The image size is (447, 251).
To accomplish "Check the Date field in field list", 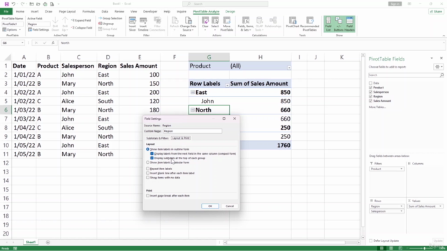I will click(371, 83).
